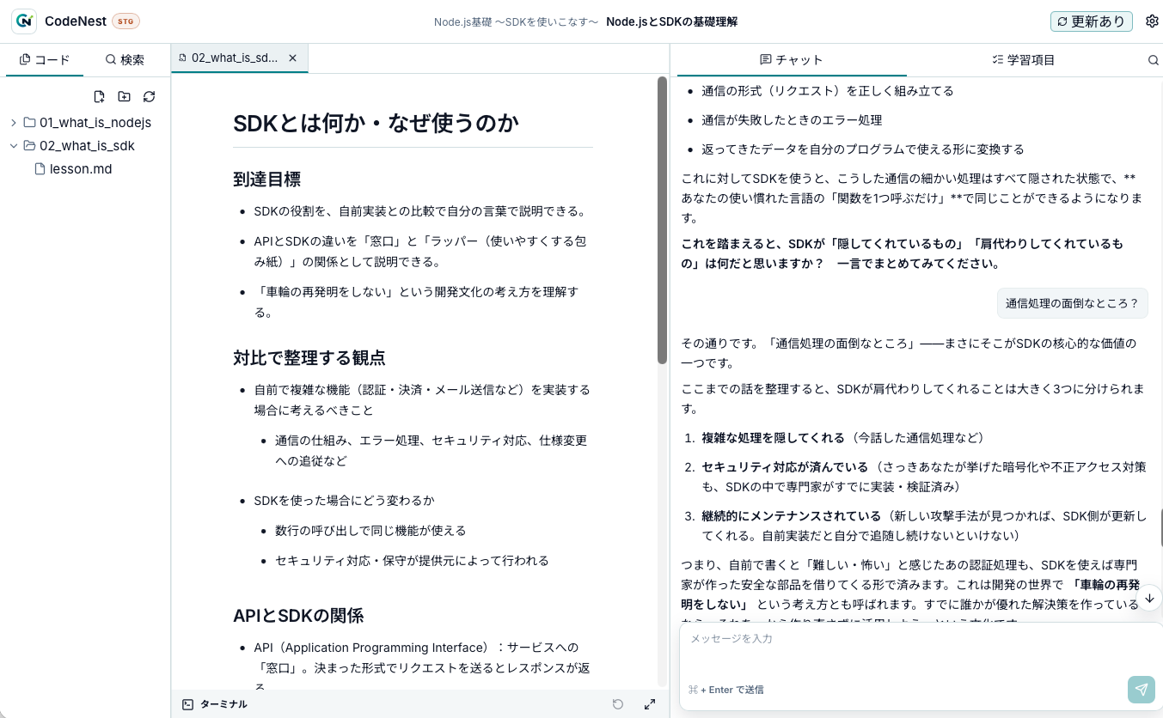1163x718 pixels.
Task: Click the terminal icon in bottom bar
Action: [188, 704]
